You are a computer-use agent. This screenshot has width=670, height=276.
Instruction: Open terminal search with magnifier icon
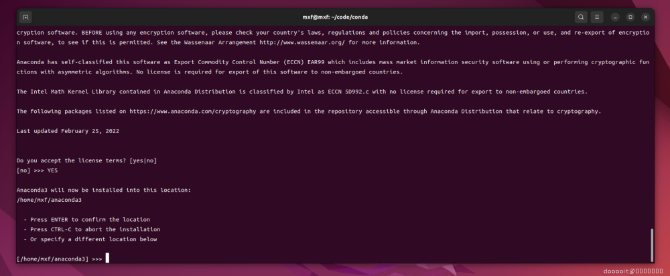coord(581,17)
